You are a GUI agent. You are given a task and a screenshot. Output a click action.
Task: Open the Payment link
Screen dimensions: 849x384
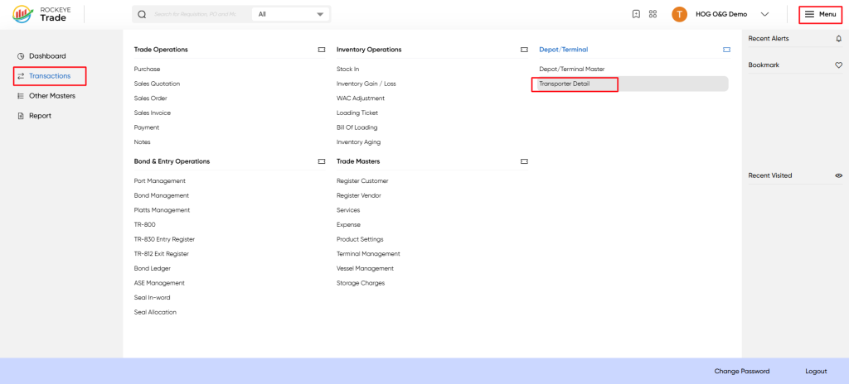tap(147, 127)
